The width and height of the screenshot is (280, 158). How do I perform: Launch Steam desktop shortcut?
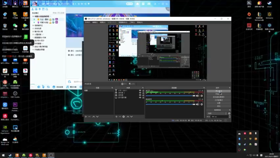tap(269, 4)
